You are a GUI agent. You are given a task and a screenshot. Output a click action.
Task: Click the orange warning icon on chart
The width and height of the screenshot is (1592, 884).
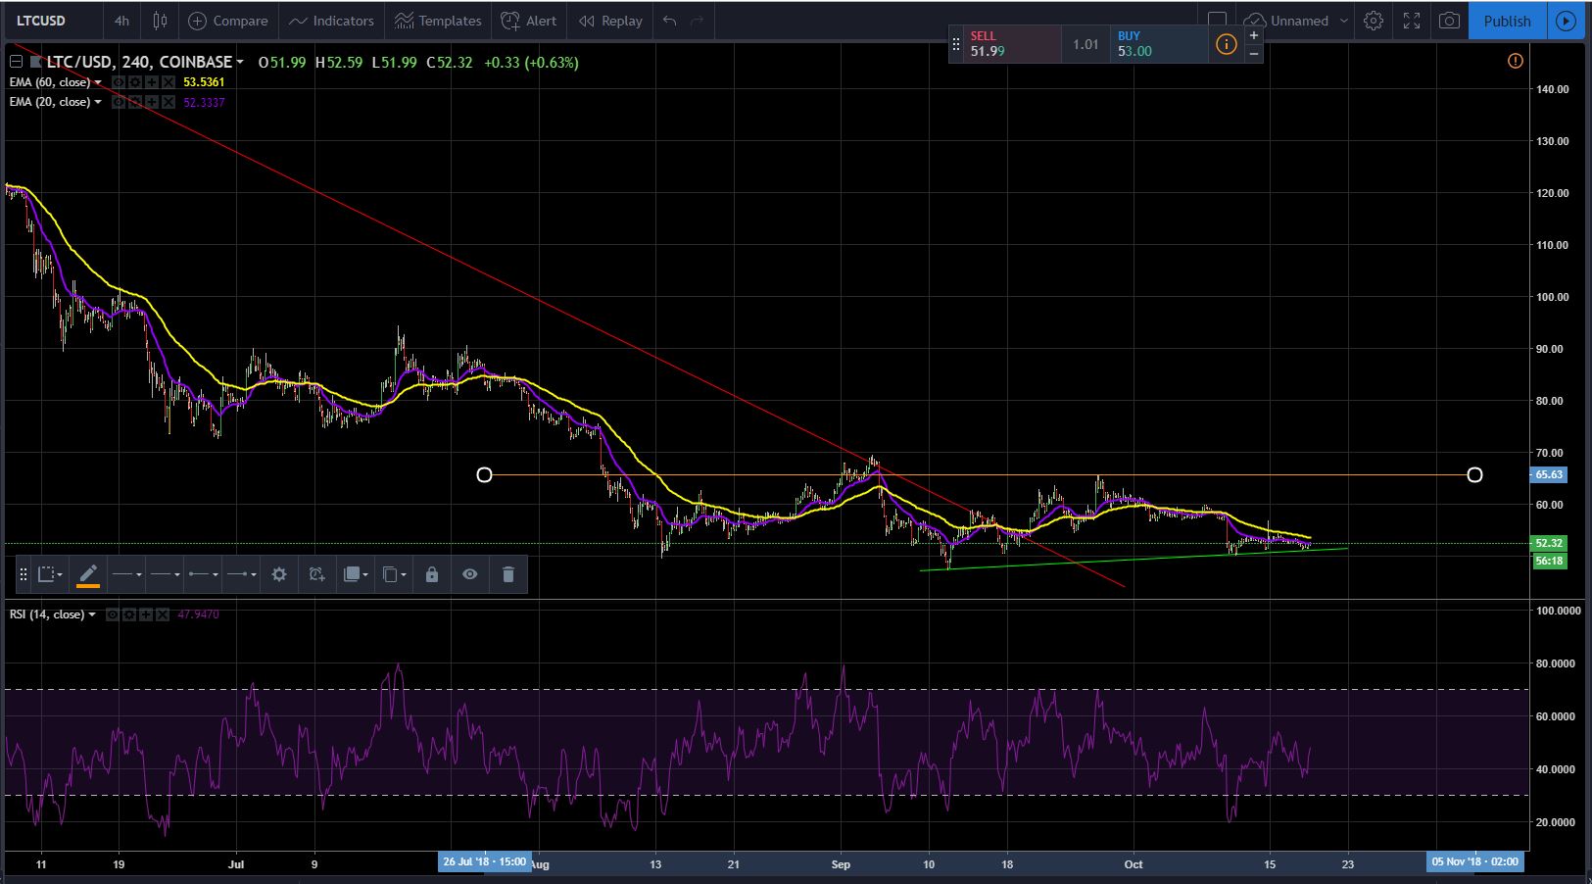pos(1516,61)
